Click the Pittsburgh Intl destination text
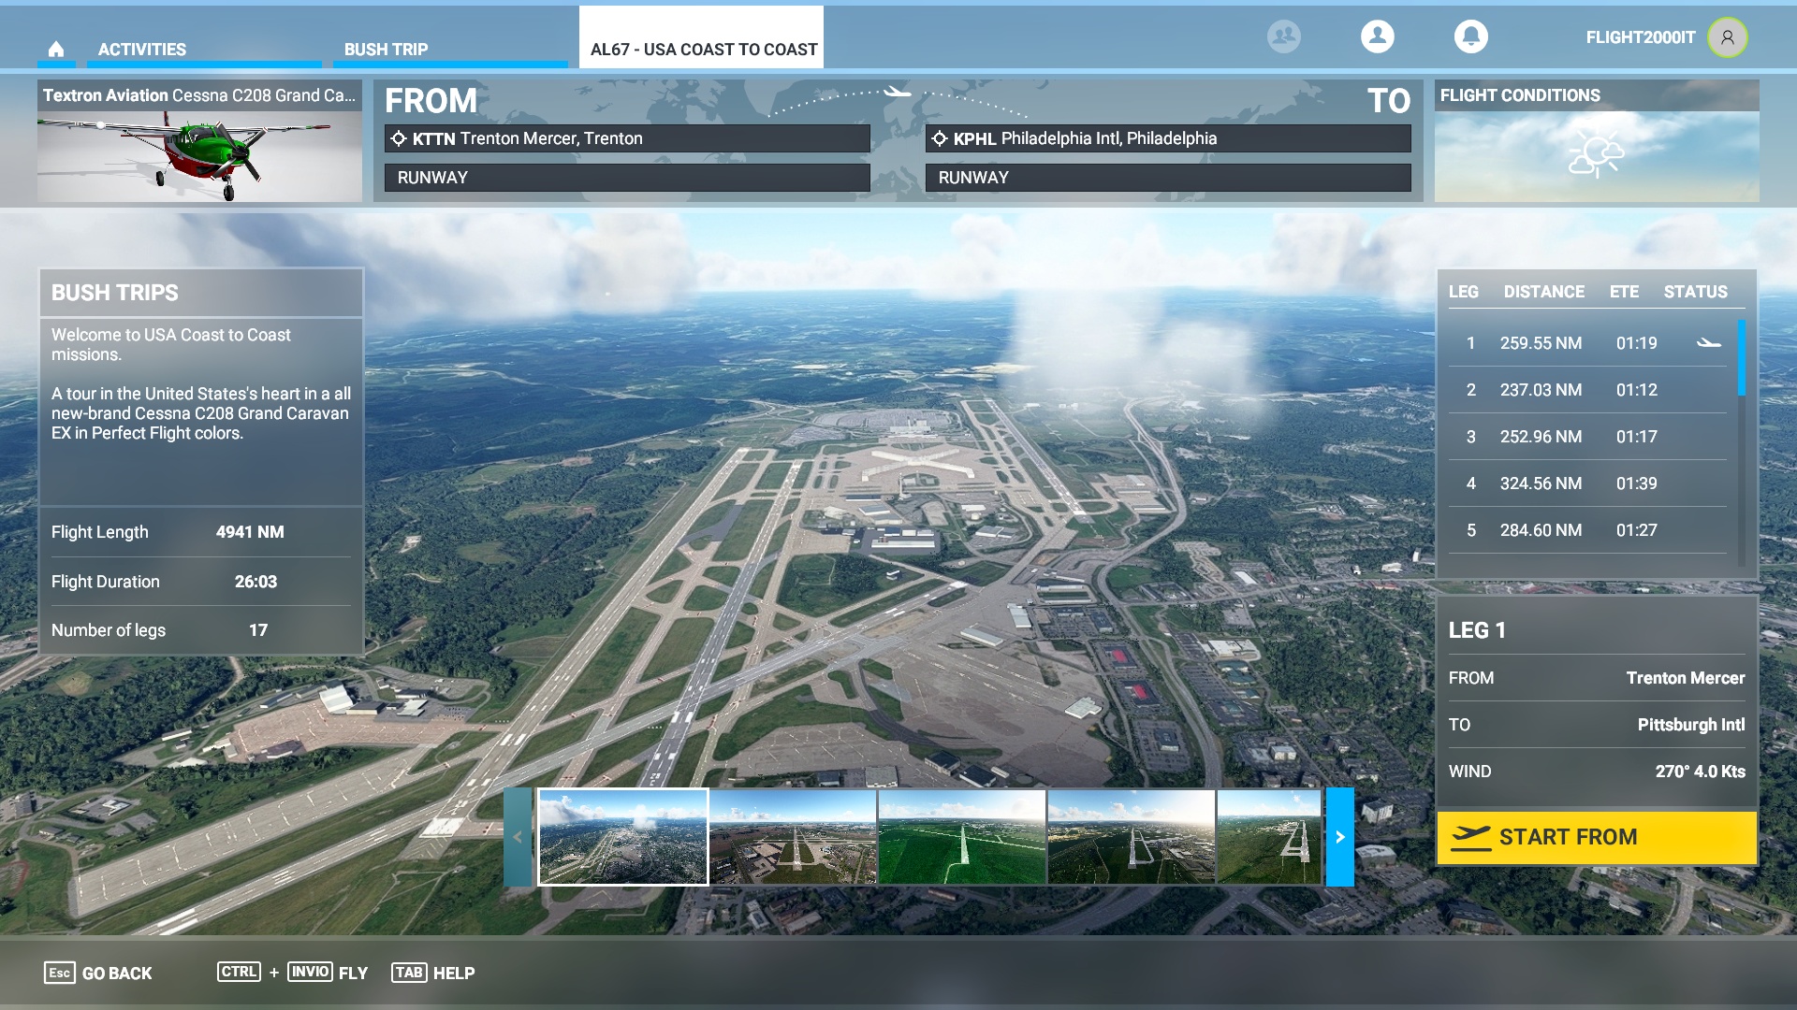This screenshot has width=1797, height=1010. coord(1690,725)
